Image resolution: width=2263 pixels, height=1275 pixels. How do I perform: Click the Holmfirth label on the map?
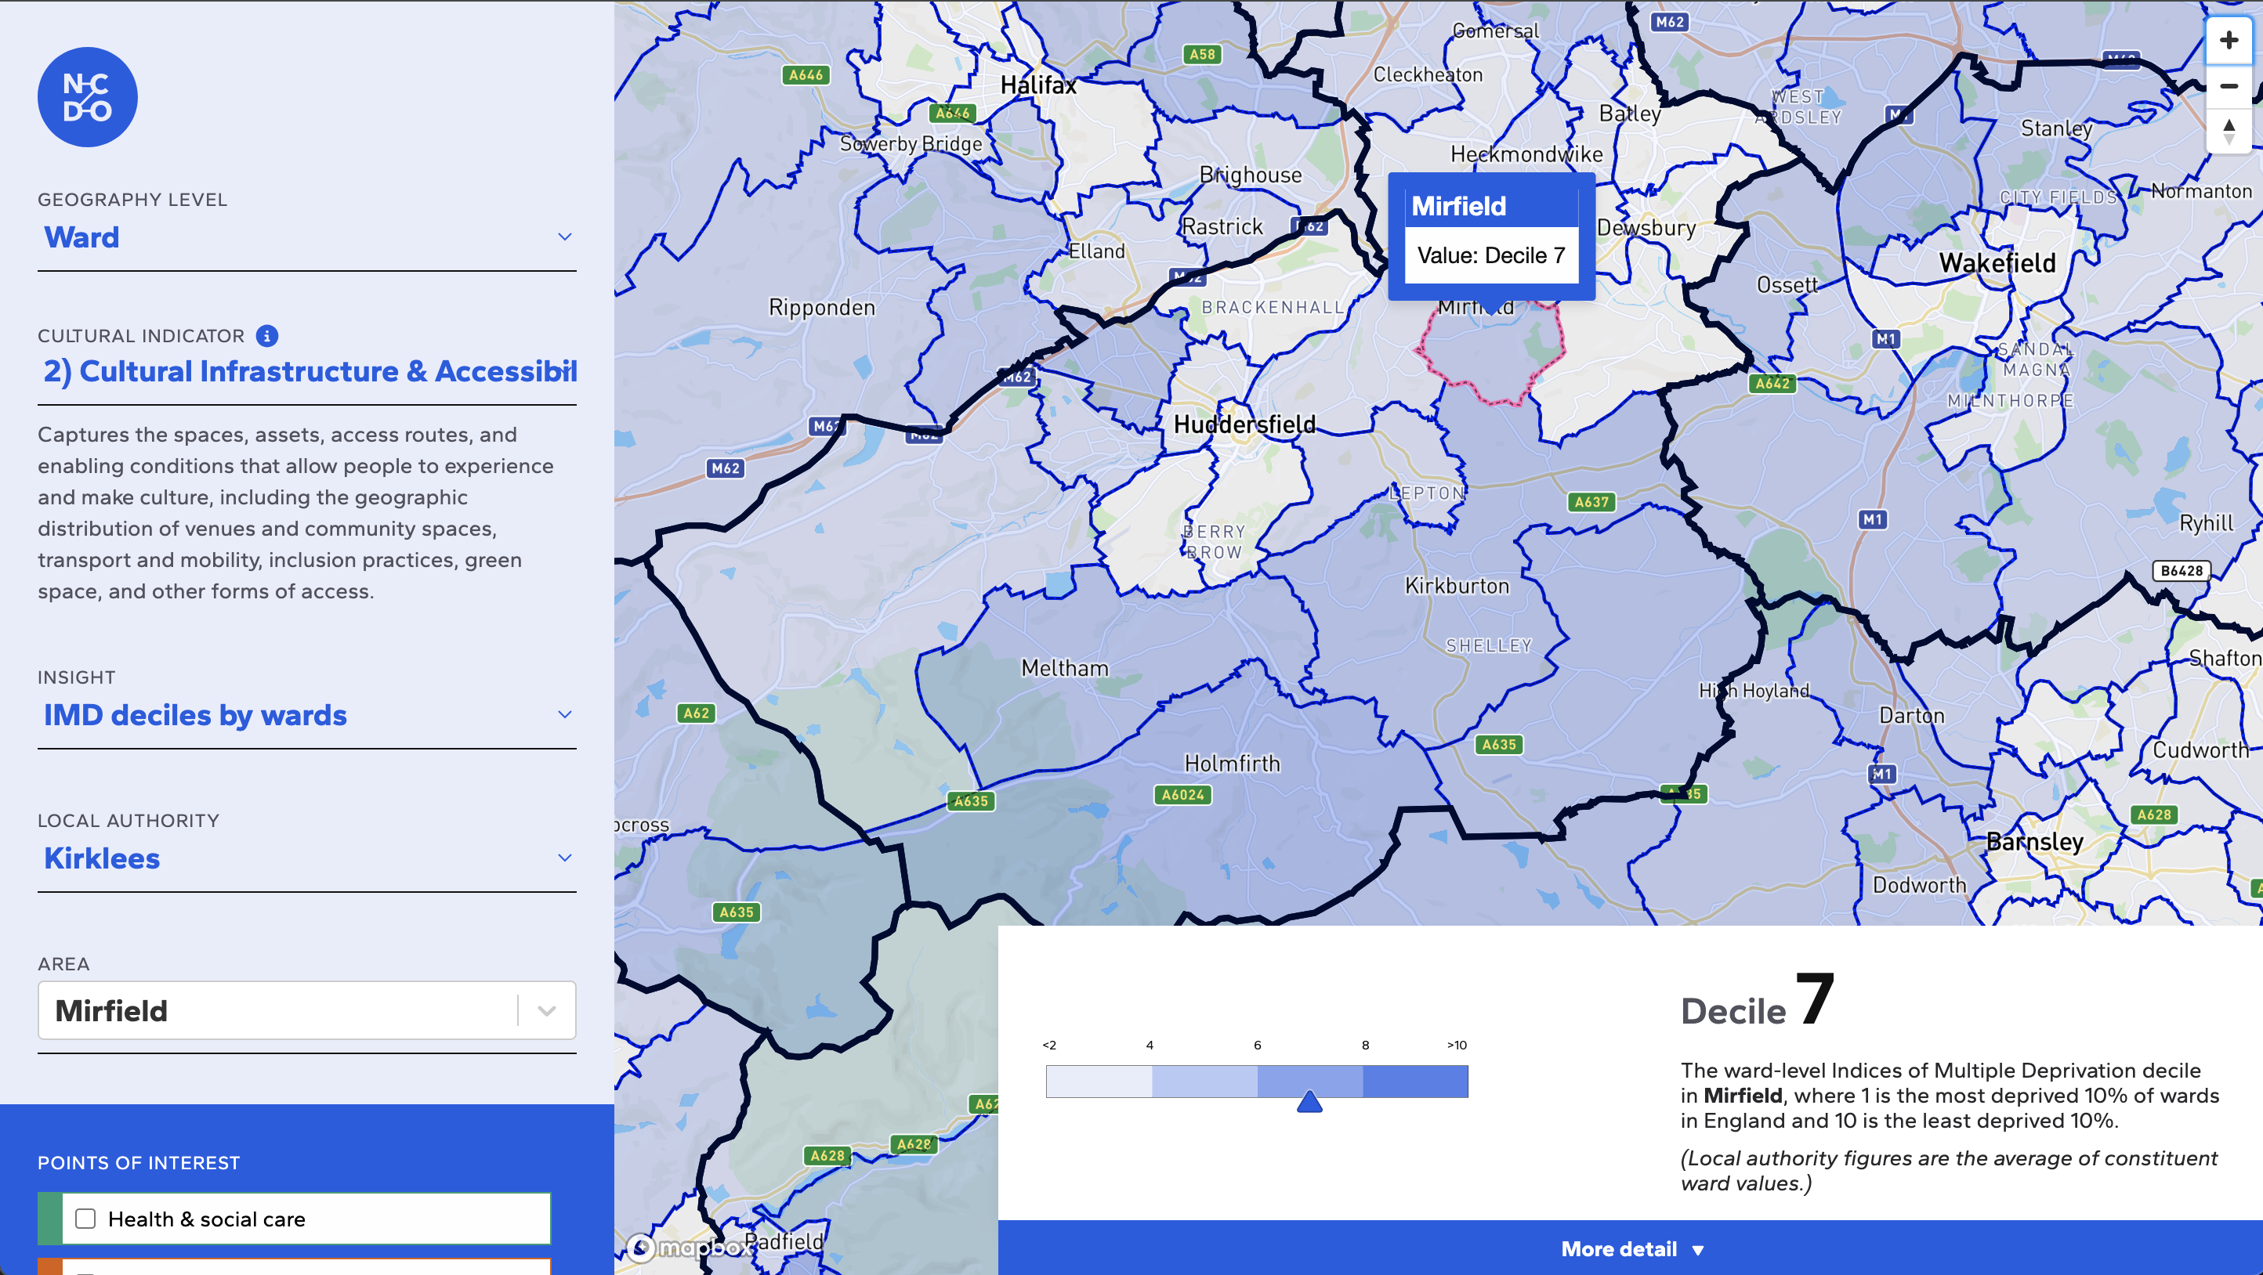click(x=1232, y=763)
